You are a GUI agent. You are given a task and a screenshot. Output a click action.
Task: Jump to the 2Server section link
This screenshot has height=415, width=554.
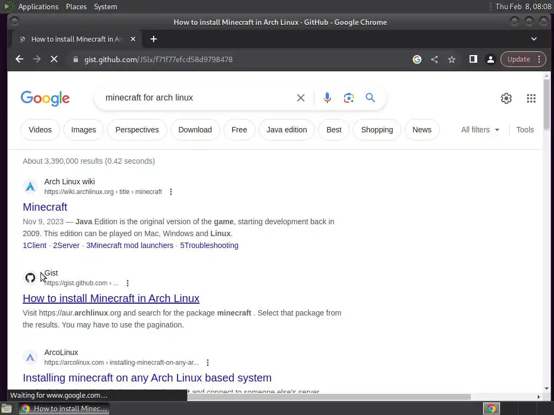(66, 245)
